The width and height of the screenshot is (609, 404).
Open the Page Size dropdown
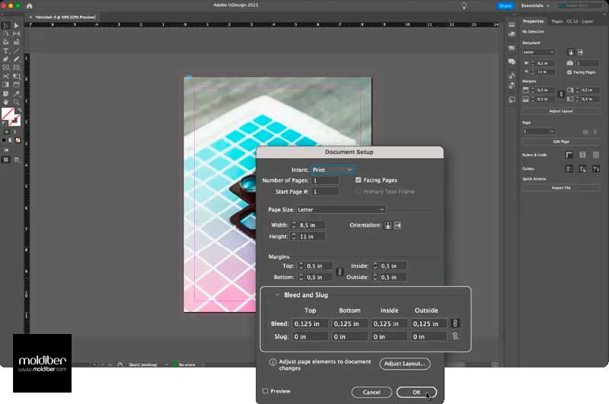click(340, 209)
